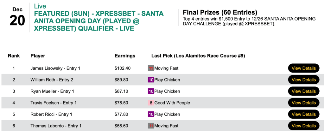The image size is (324, 131).
Task: Click the Last Pick column header
Action: (198, 56)
